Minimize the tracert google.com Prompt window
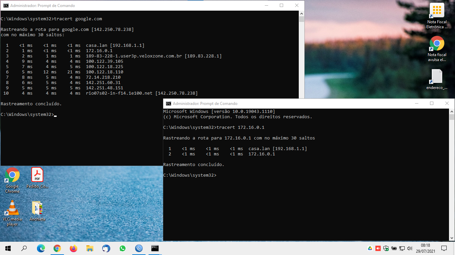The height and width of the screenshot is (255, 455). coord(266,5)
